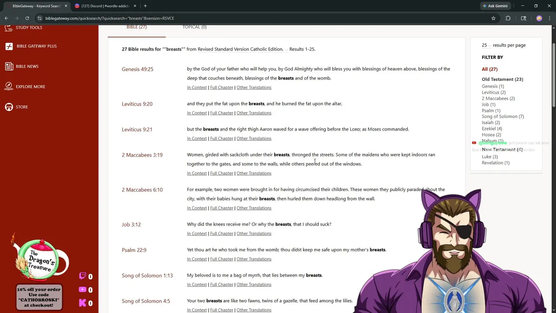556x313 pixels.
Task: Click the YouTube viewer count icon
Action: 83,290
